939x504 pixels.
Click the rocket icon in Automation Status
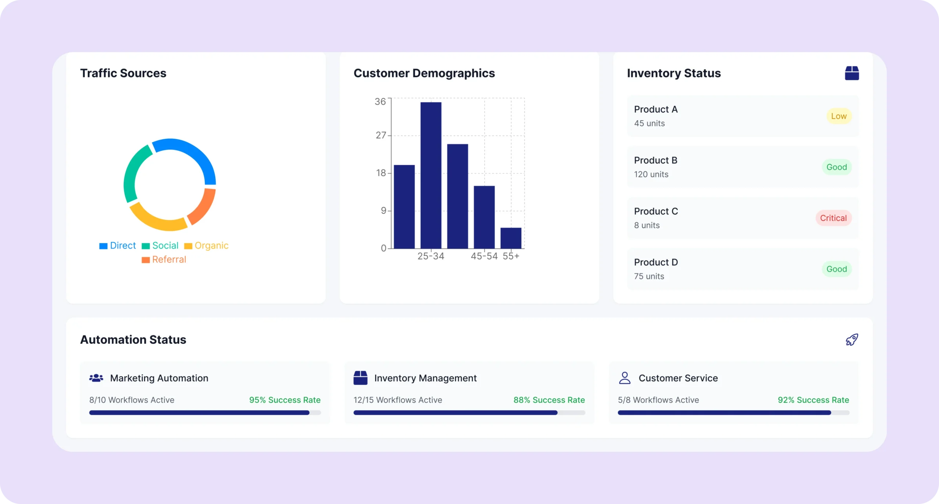(x=852, y=339)
